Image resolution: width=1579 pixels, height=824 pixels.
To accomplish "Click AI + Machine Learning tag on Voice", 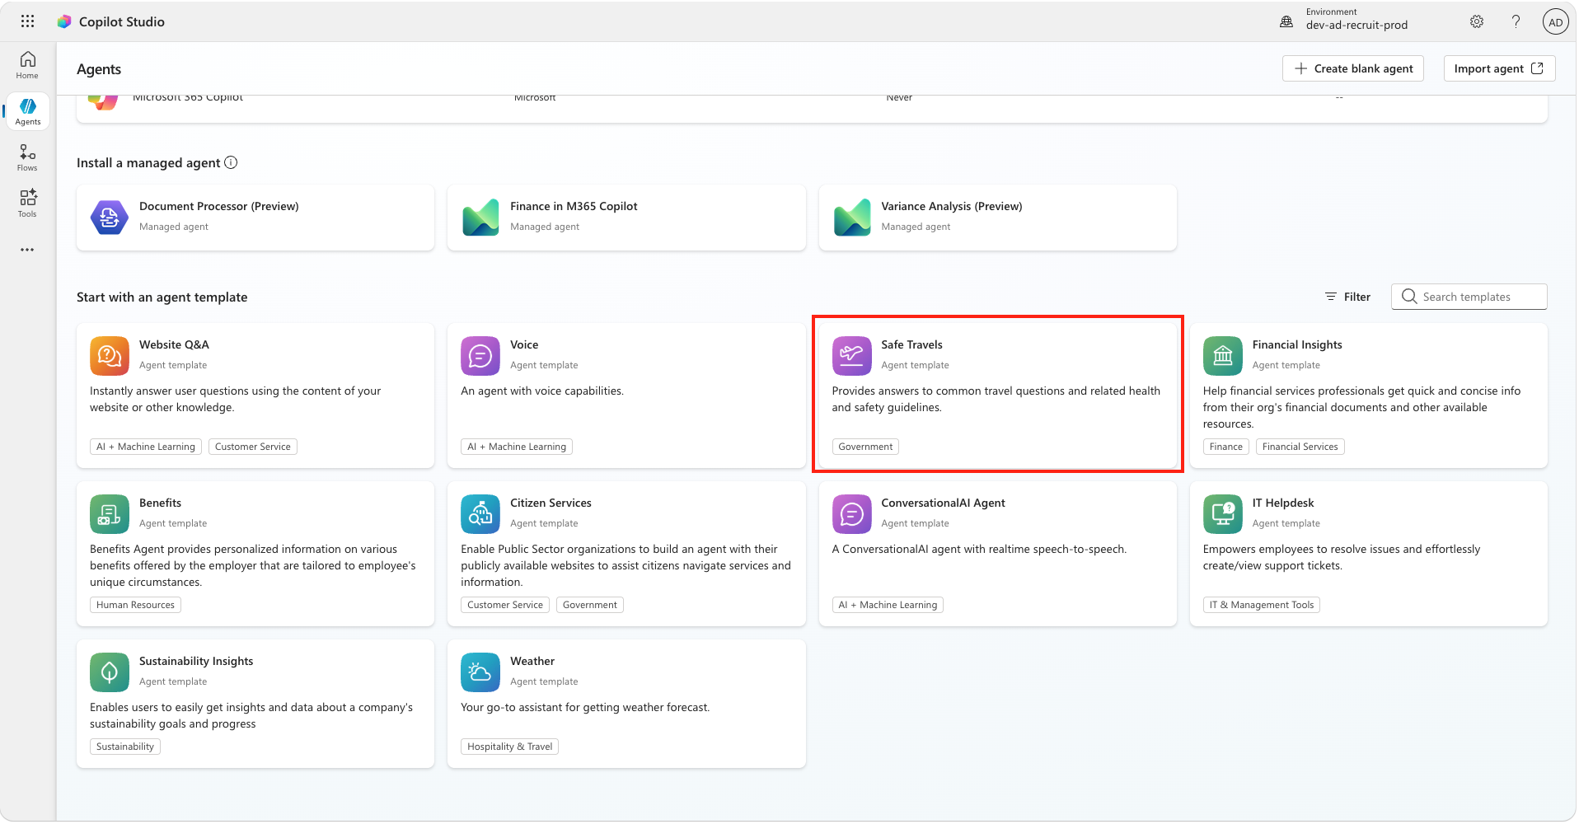I will (x=517, y=447).
